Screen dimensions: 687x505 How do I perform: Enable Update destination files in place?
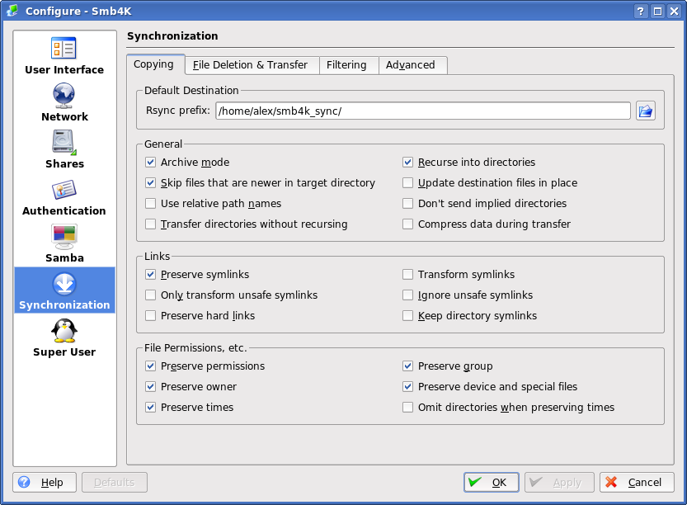point(407,183)
